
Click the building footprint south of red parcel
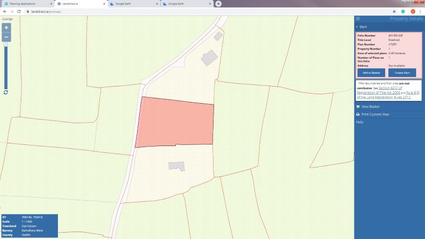(177, 166)
